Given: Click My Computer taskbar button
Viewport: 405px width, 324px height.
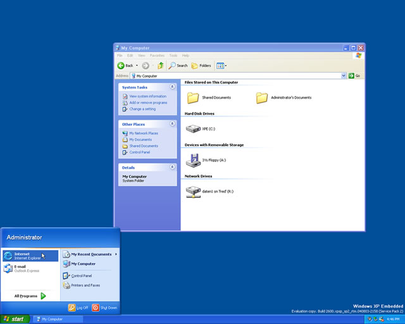Looking at the screenshot, I should pyautogui.click(x=58, y=319).
